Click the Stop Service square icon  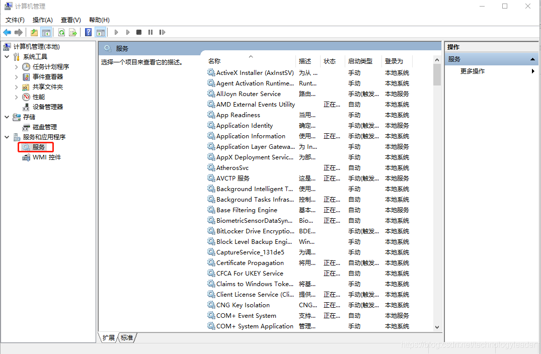(139, 32)
